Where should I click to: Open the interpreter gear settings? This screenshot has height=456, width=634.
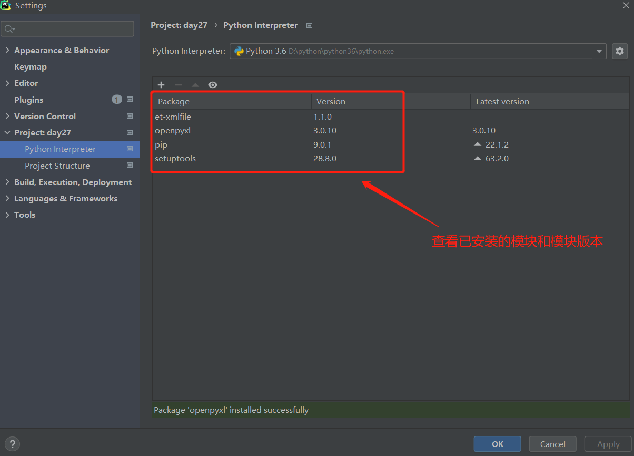(620, 51)
